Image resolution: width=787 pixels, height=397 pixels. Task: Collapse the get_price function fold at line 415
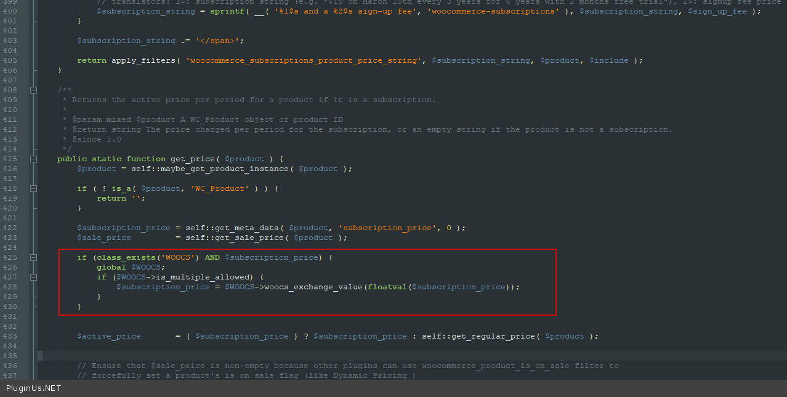coord(33,159)
